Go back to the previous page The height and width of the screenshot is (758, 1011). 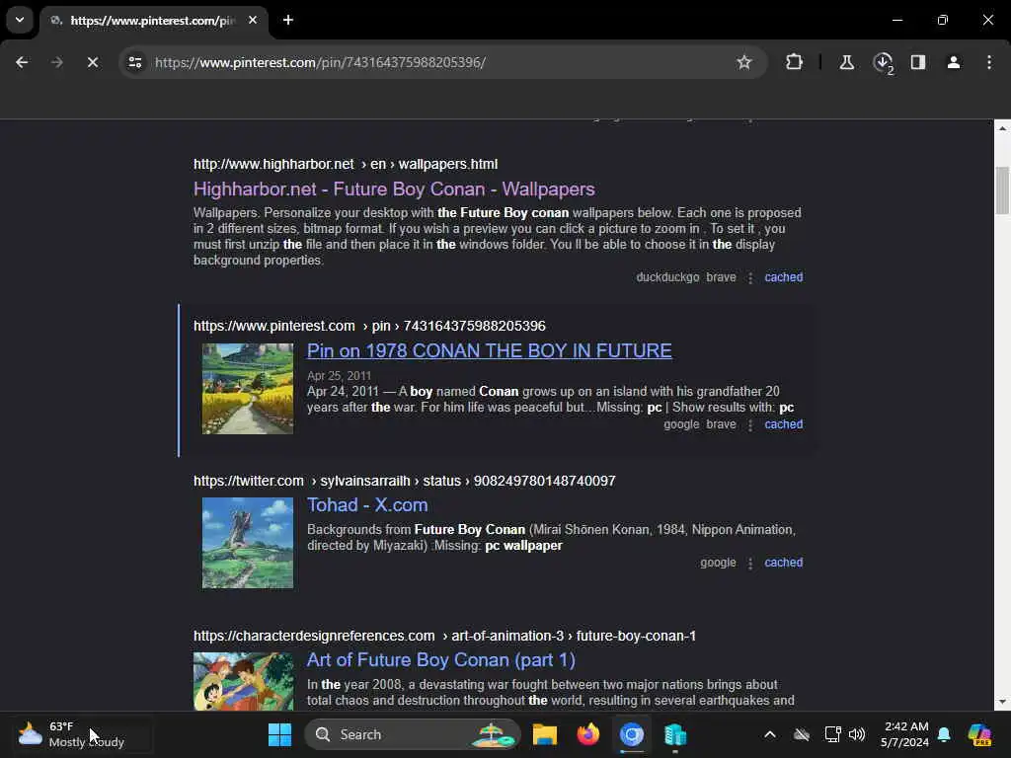click(22, 62)
